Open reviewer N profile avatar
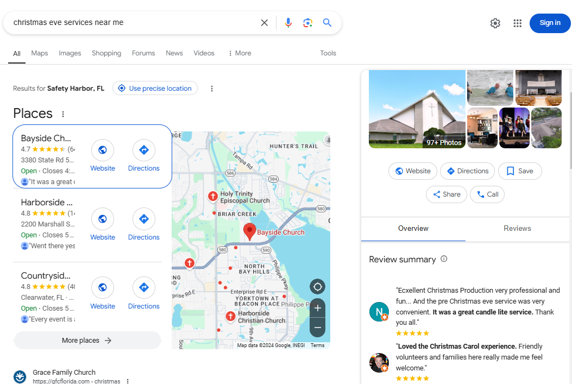The width and height of the screenshot is (572, 384). click(x=379, y=312)
